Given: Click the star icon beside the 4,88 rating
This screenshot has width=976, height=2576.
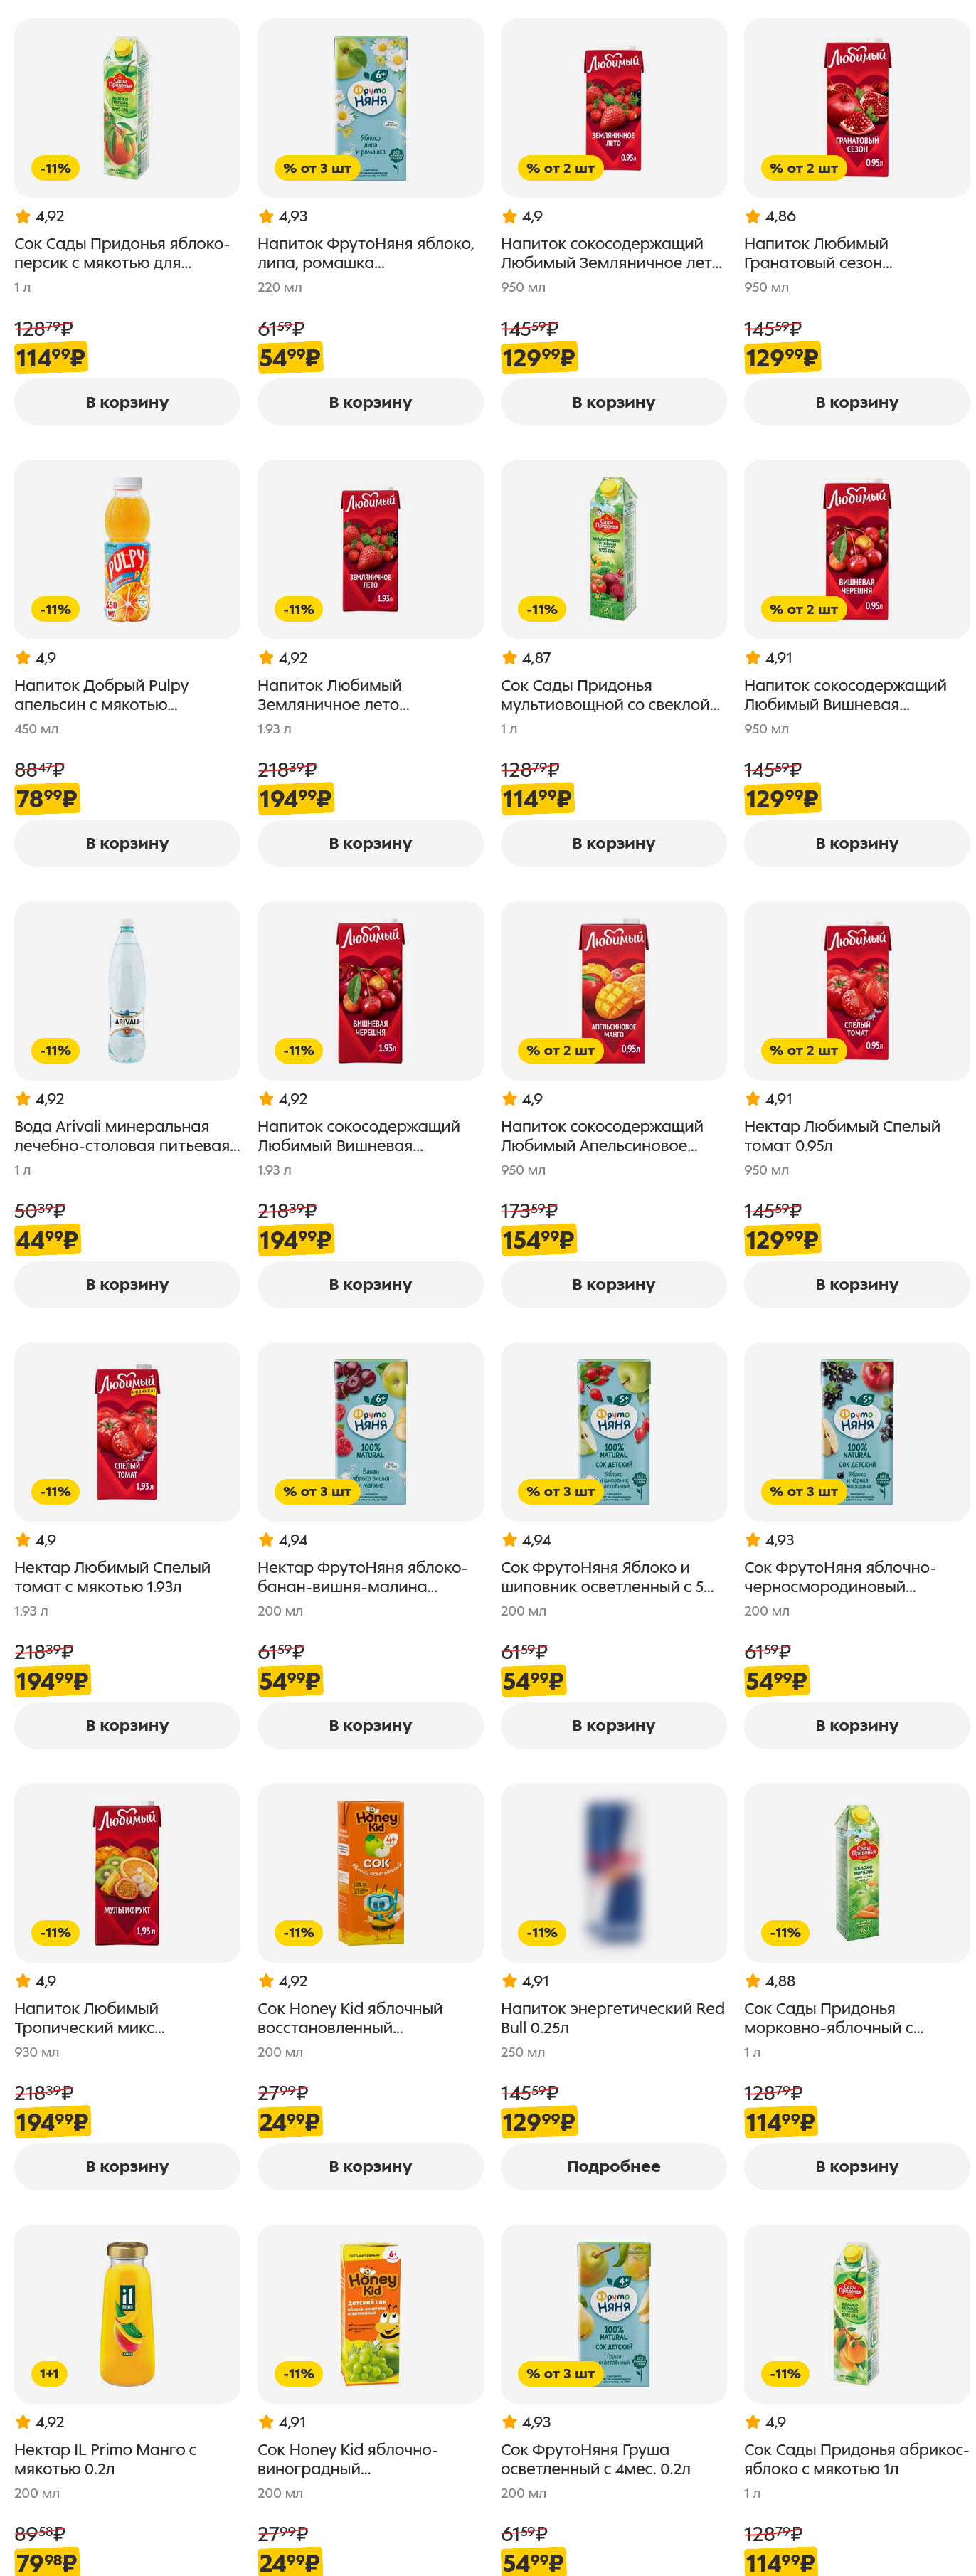Looking at the screenshot, I should [752, 1981].
